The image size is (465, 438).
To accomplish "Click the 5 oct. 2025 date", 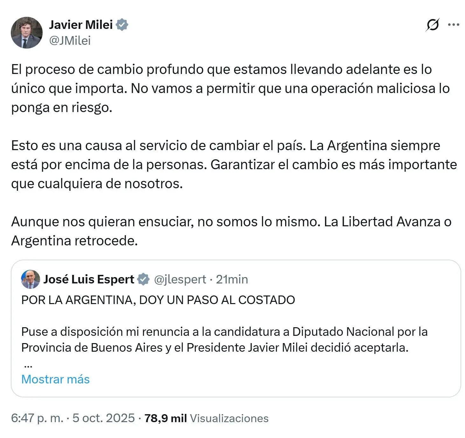I will tap(103, 418).
